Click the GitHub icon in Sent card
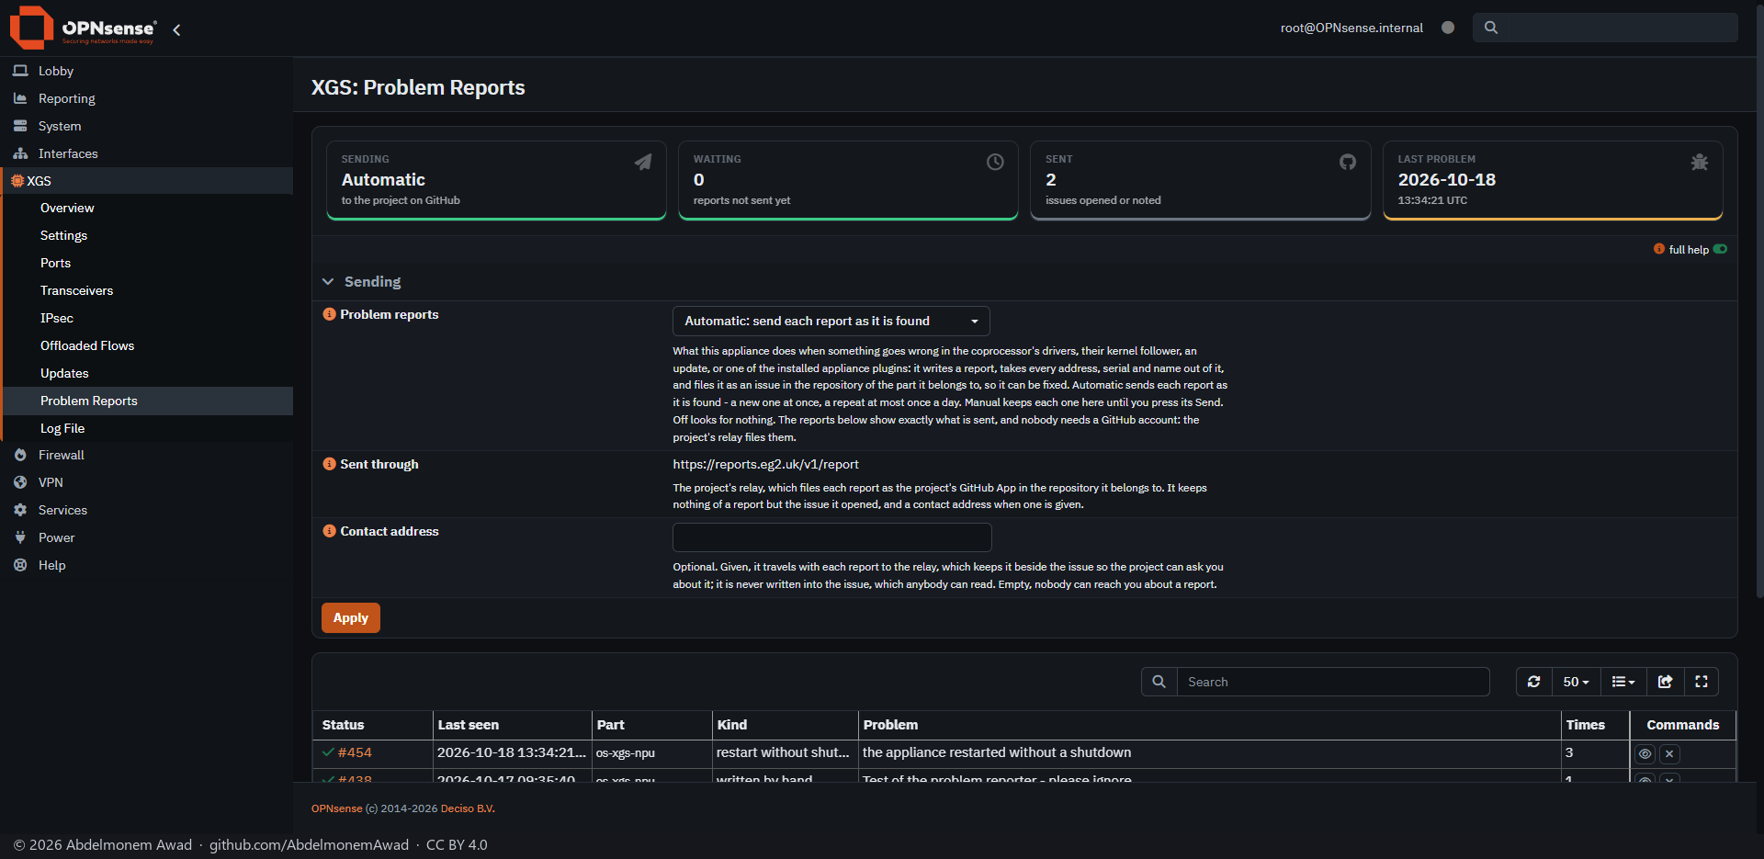This screenshot has width=1764, height=859. coord(1348,162)
